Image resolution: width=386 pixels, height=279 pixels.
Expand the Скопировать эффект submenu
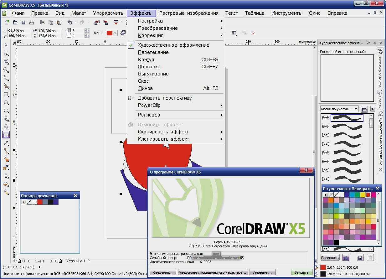point(176,132)
